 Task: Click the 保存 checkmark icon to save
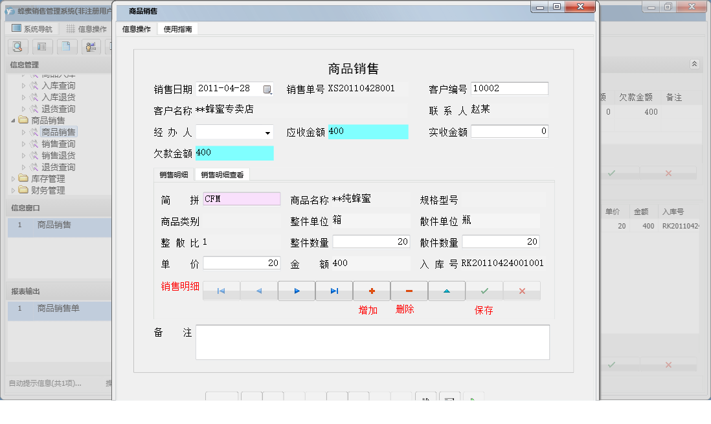tap(484, 291)
